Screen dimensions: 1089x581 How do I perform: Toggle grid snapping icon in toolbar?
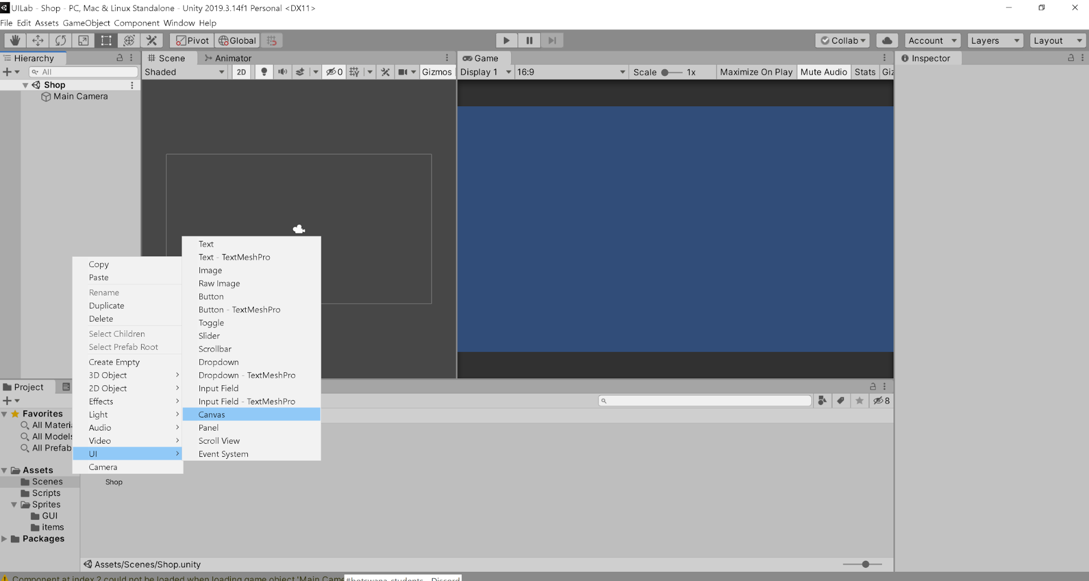(x=271, y=40)
